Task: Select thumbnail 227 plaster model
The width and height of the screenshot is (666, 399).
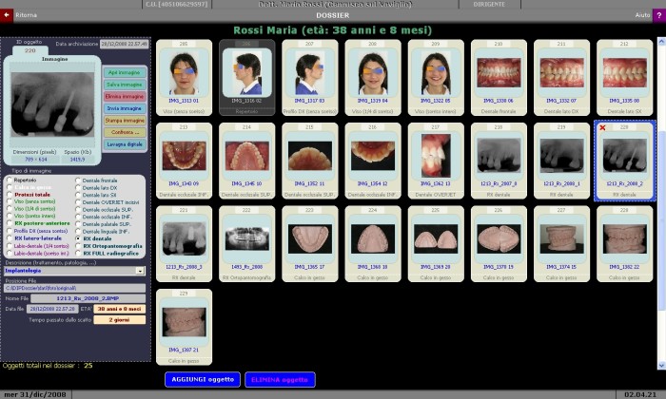Action: 561,244
